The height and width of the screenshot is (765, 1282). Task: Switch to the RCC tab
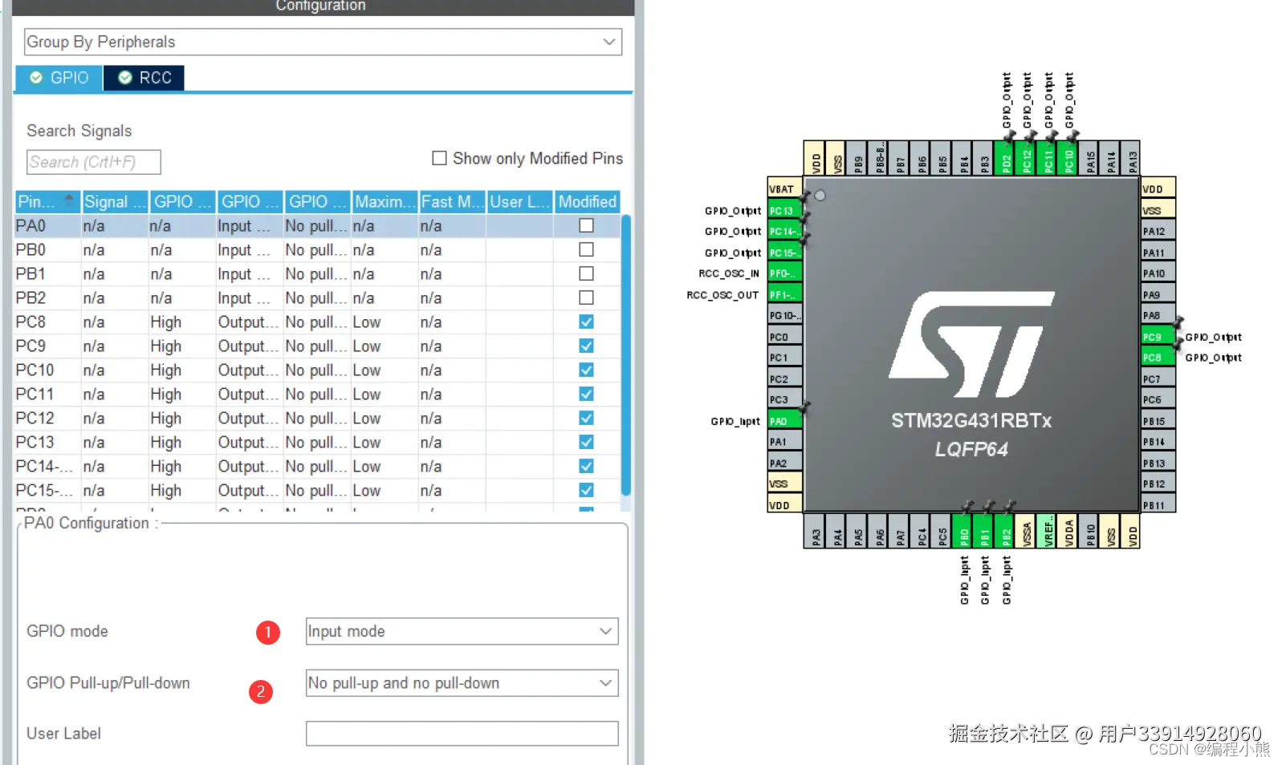pos(144,78)
